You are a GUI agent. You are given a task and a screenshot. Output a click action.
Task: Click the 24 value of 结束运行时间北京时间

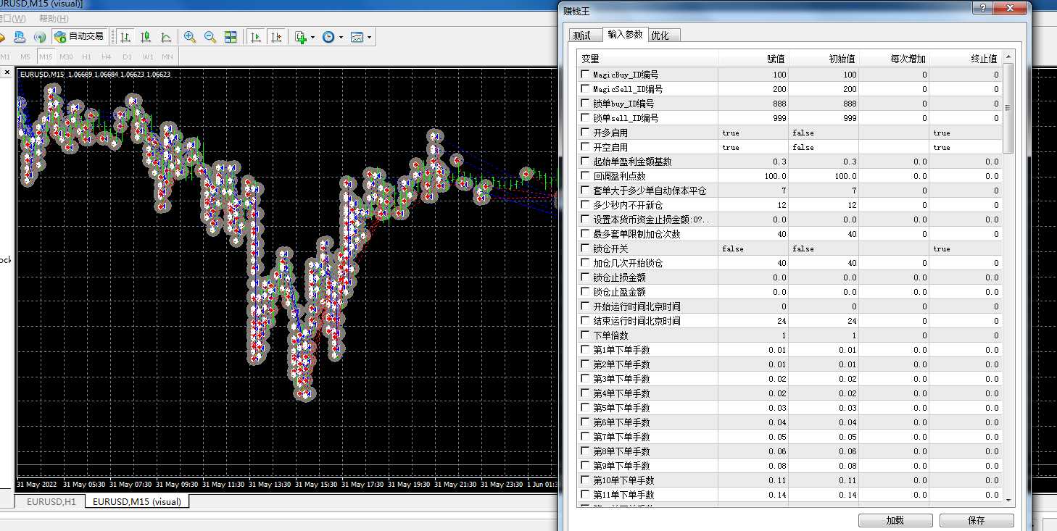[781, 321]
